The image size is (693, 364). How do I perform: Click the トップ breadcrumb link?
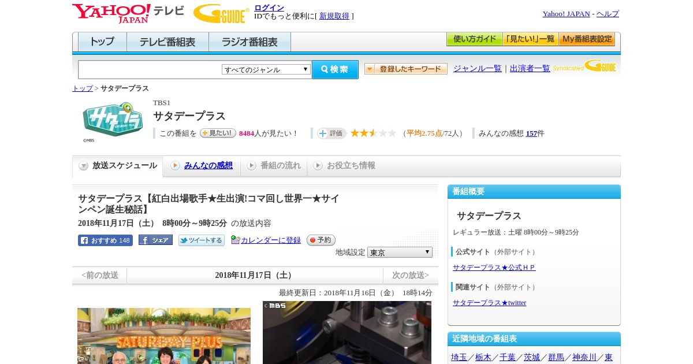point(83,88)
